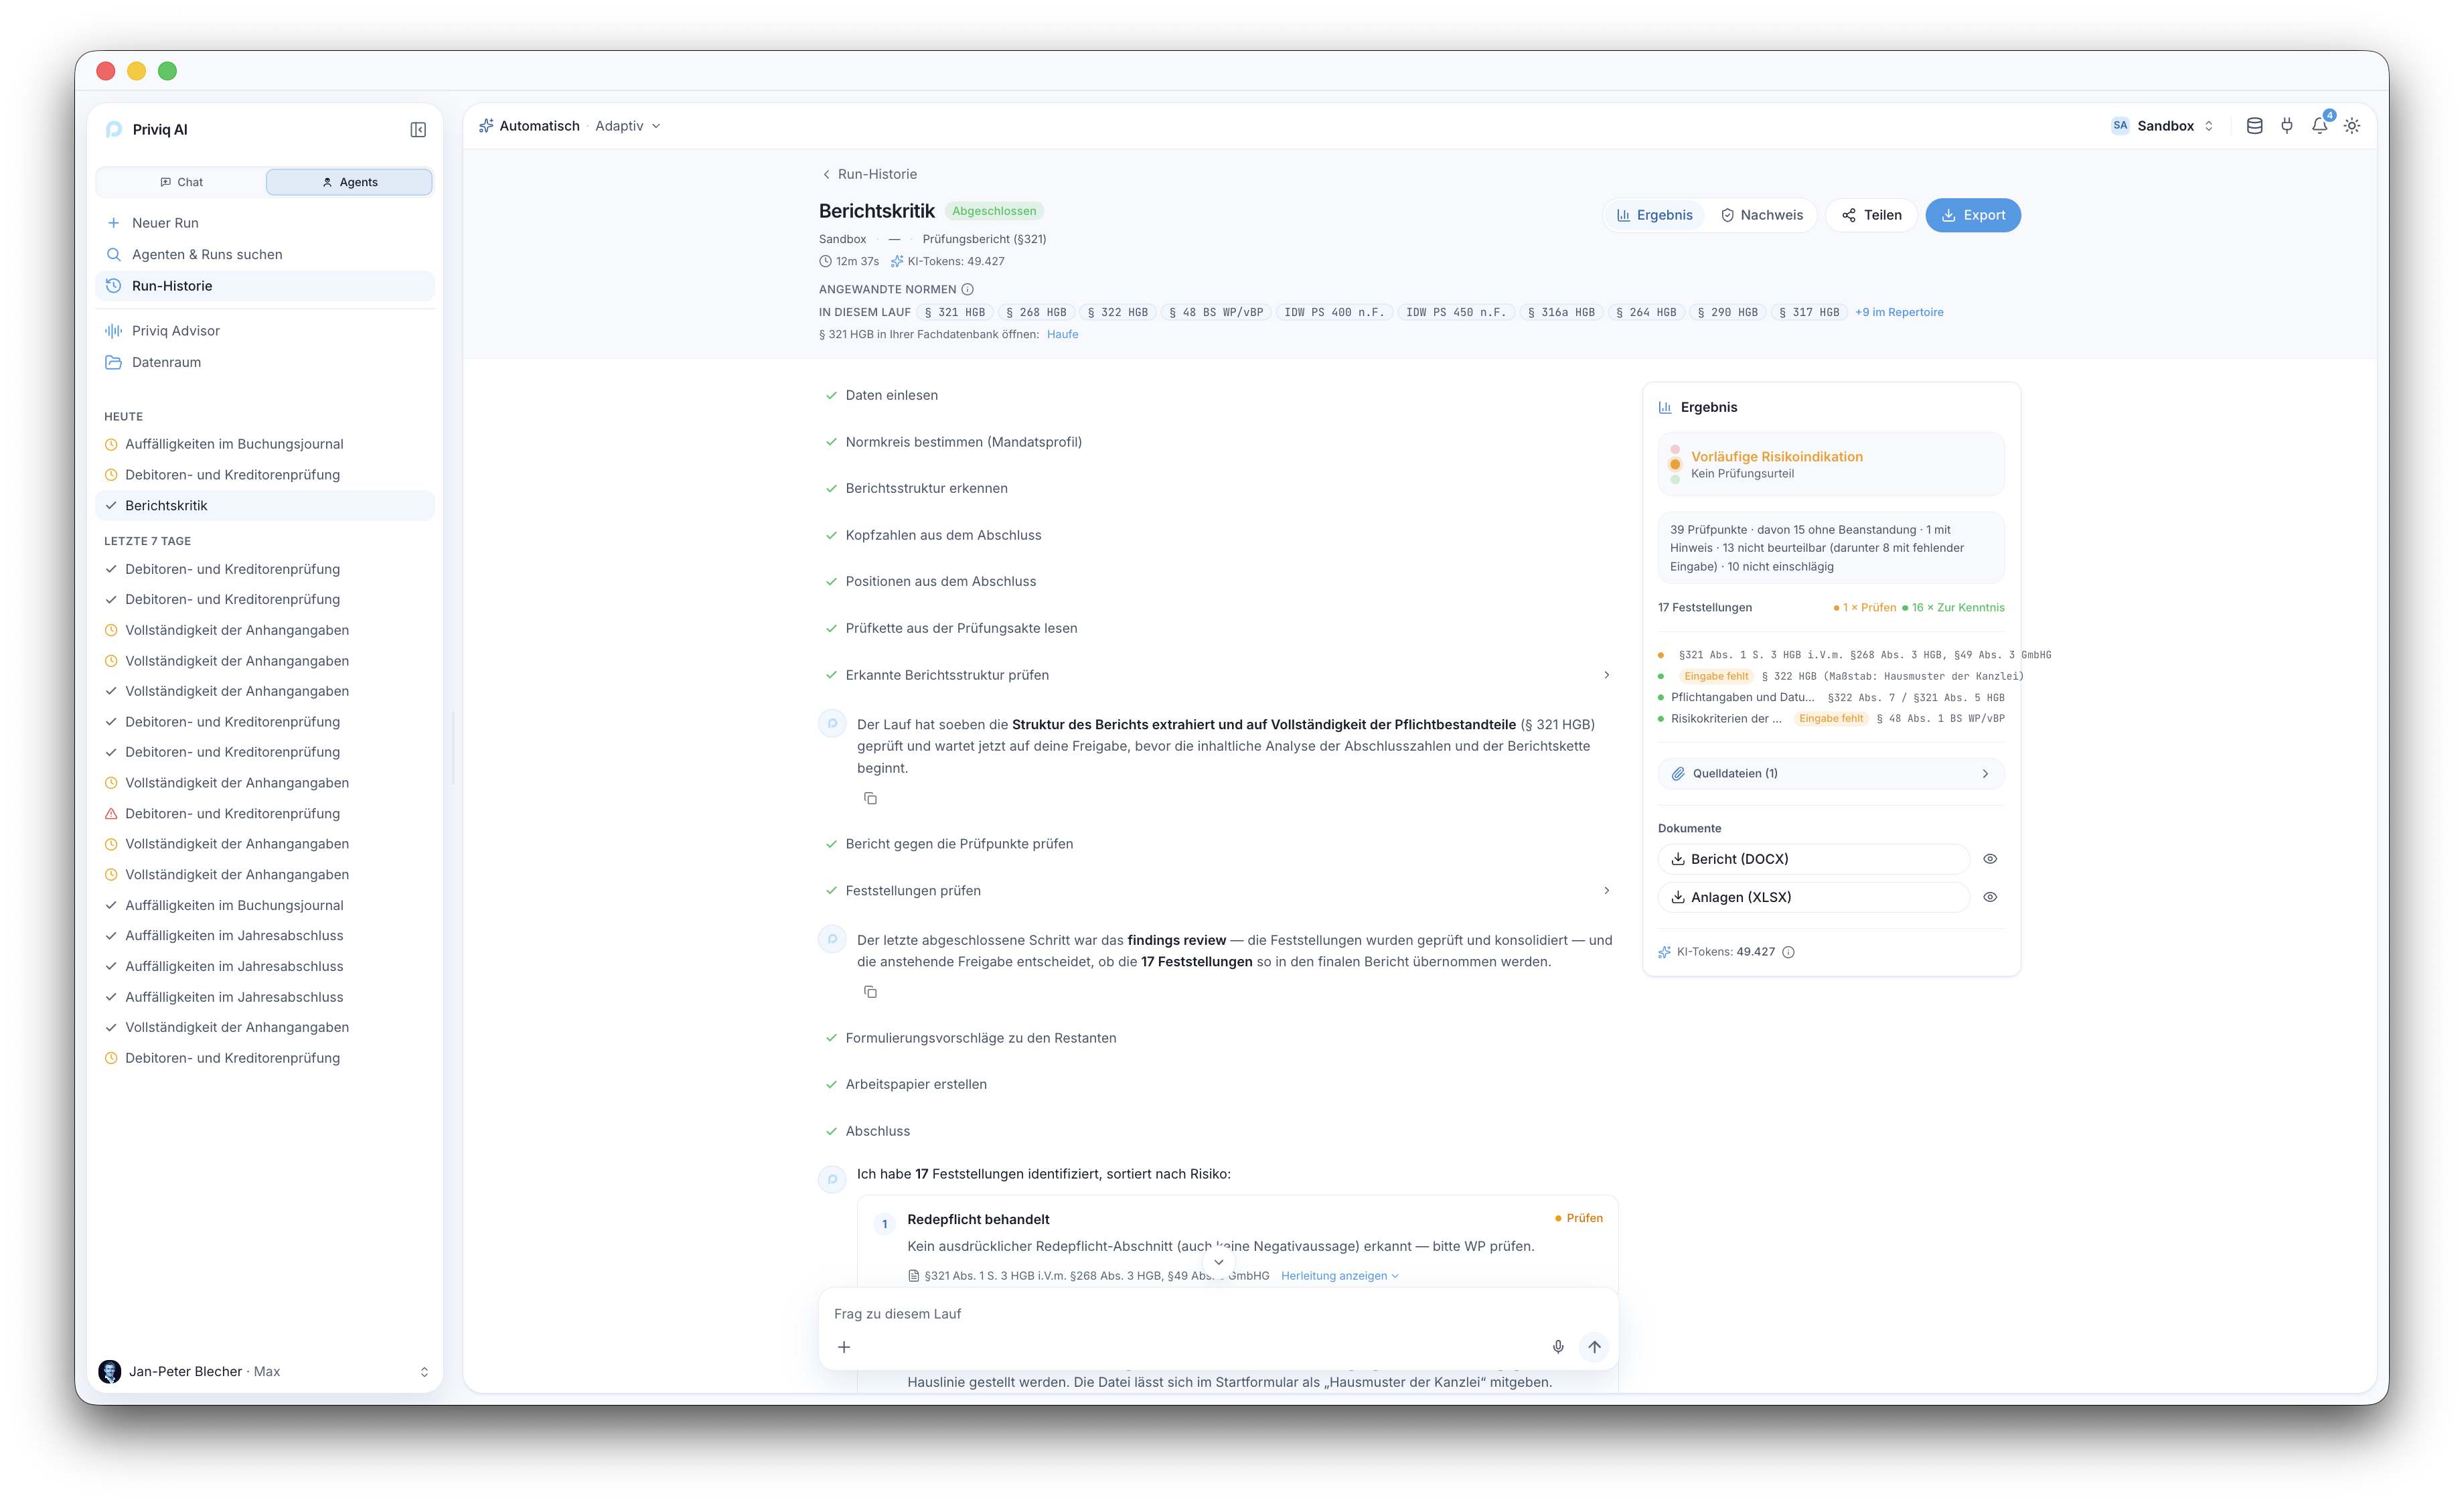Screen dimensions: 2464x1504
Task: Open Priviq Advisor
Action: [265, 331]
